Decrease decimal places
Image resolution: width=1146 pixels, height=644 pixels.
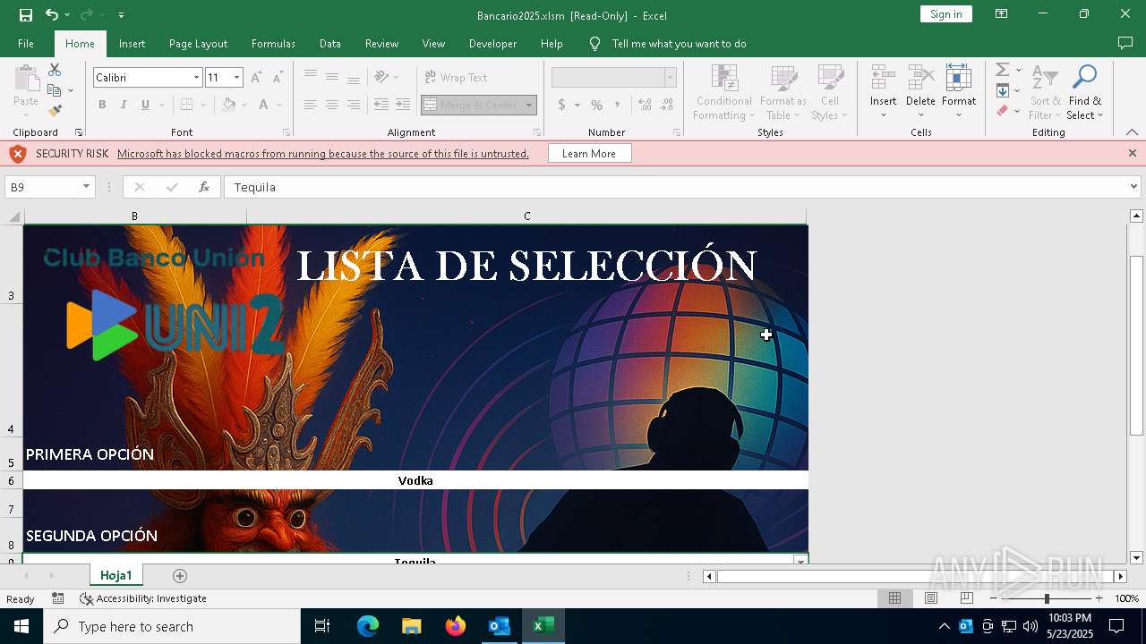(x=666, y=105)
